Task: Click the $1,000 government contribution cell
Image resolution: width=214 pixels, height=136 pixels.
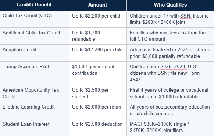Action: [x=98, y=73]
